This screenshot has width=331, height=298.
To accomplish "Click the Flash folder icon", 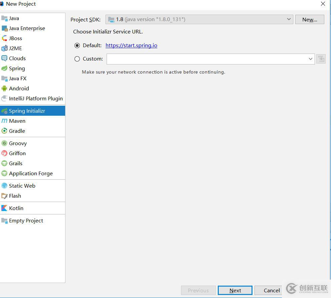I will click(x=4, y=196).
